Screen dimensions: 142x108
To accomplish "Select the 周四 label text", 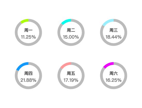I will point(28,73).
